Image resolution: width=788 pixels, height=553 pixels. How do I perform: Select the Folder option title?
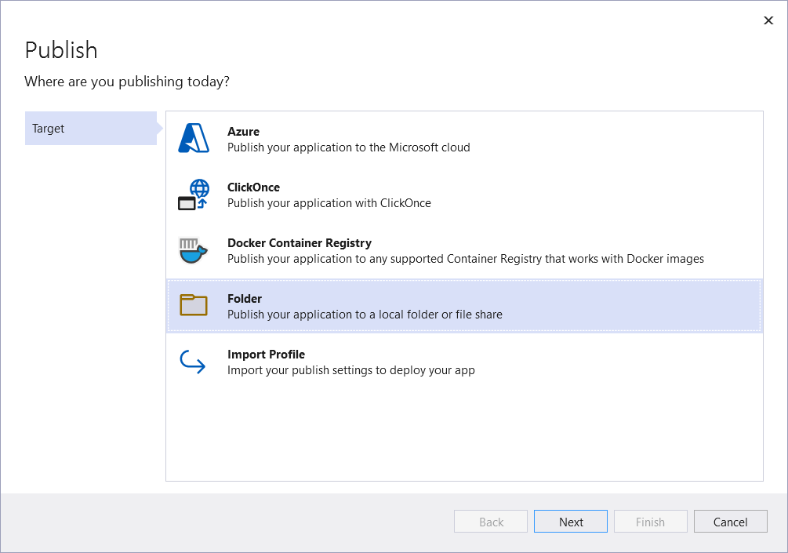point(244,299)
